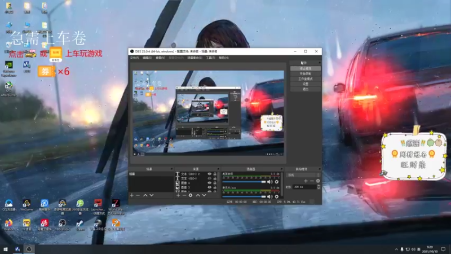The width and height of the screenshot is (451, 254).
Task: Hide the 图像 4 source
Action: [x=209, y=182]
